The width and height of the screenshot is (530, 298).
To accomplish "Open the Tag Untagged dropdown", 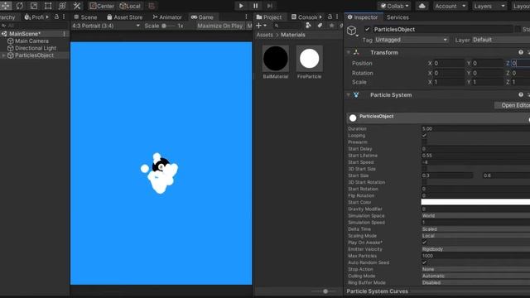I will pyautogui.click(x=411, y=40).
